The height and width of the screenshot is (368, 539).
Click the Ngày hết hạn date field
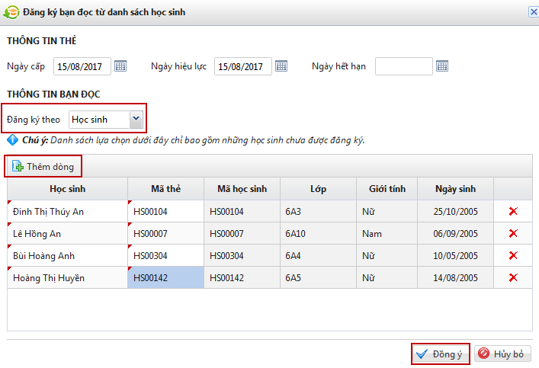coord(403,66)
